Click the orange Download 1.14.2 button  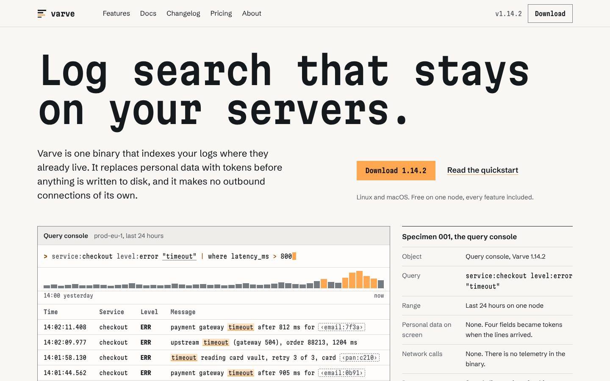pyautogui.click(x=396, y=171)
